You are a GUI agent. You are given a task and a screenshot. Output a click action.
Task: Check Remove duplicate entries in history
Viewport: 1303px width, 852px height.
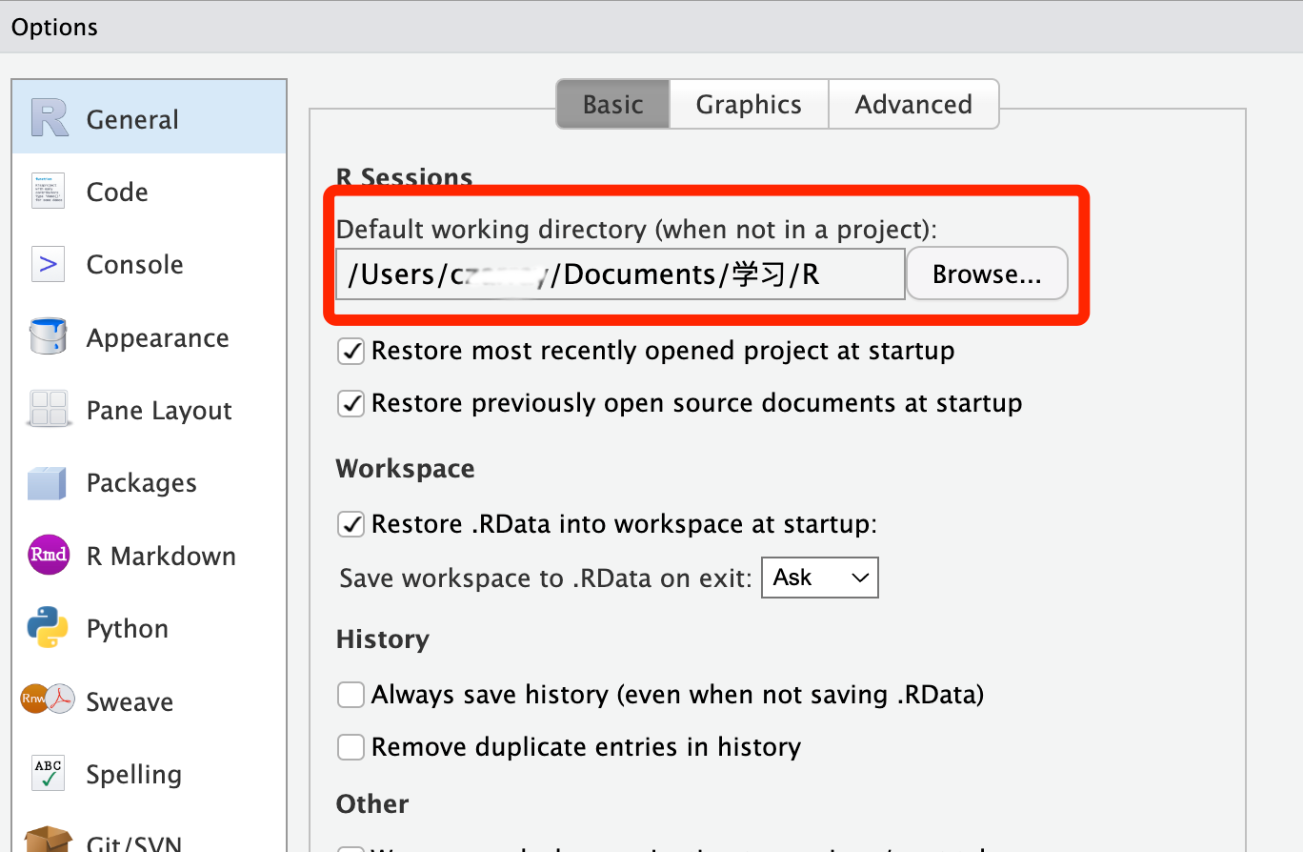point(351,747)
